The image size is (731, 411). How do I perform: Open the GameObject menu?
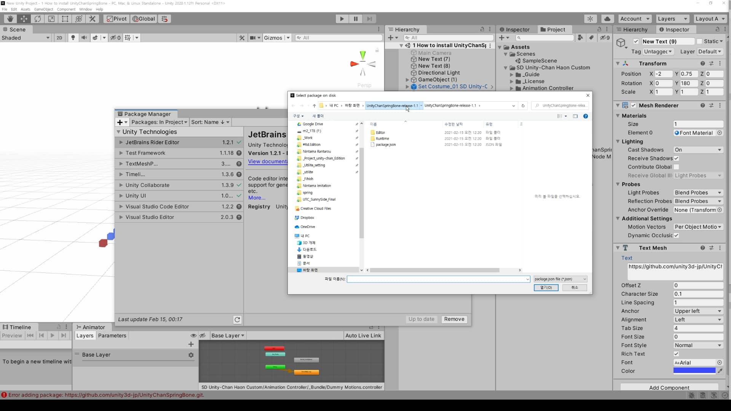43,10
